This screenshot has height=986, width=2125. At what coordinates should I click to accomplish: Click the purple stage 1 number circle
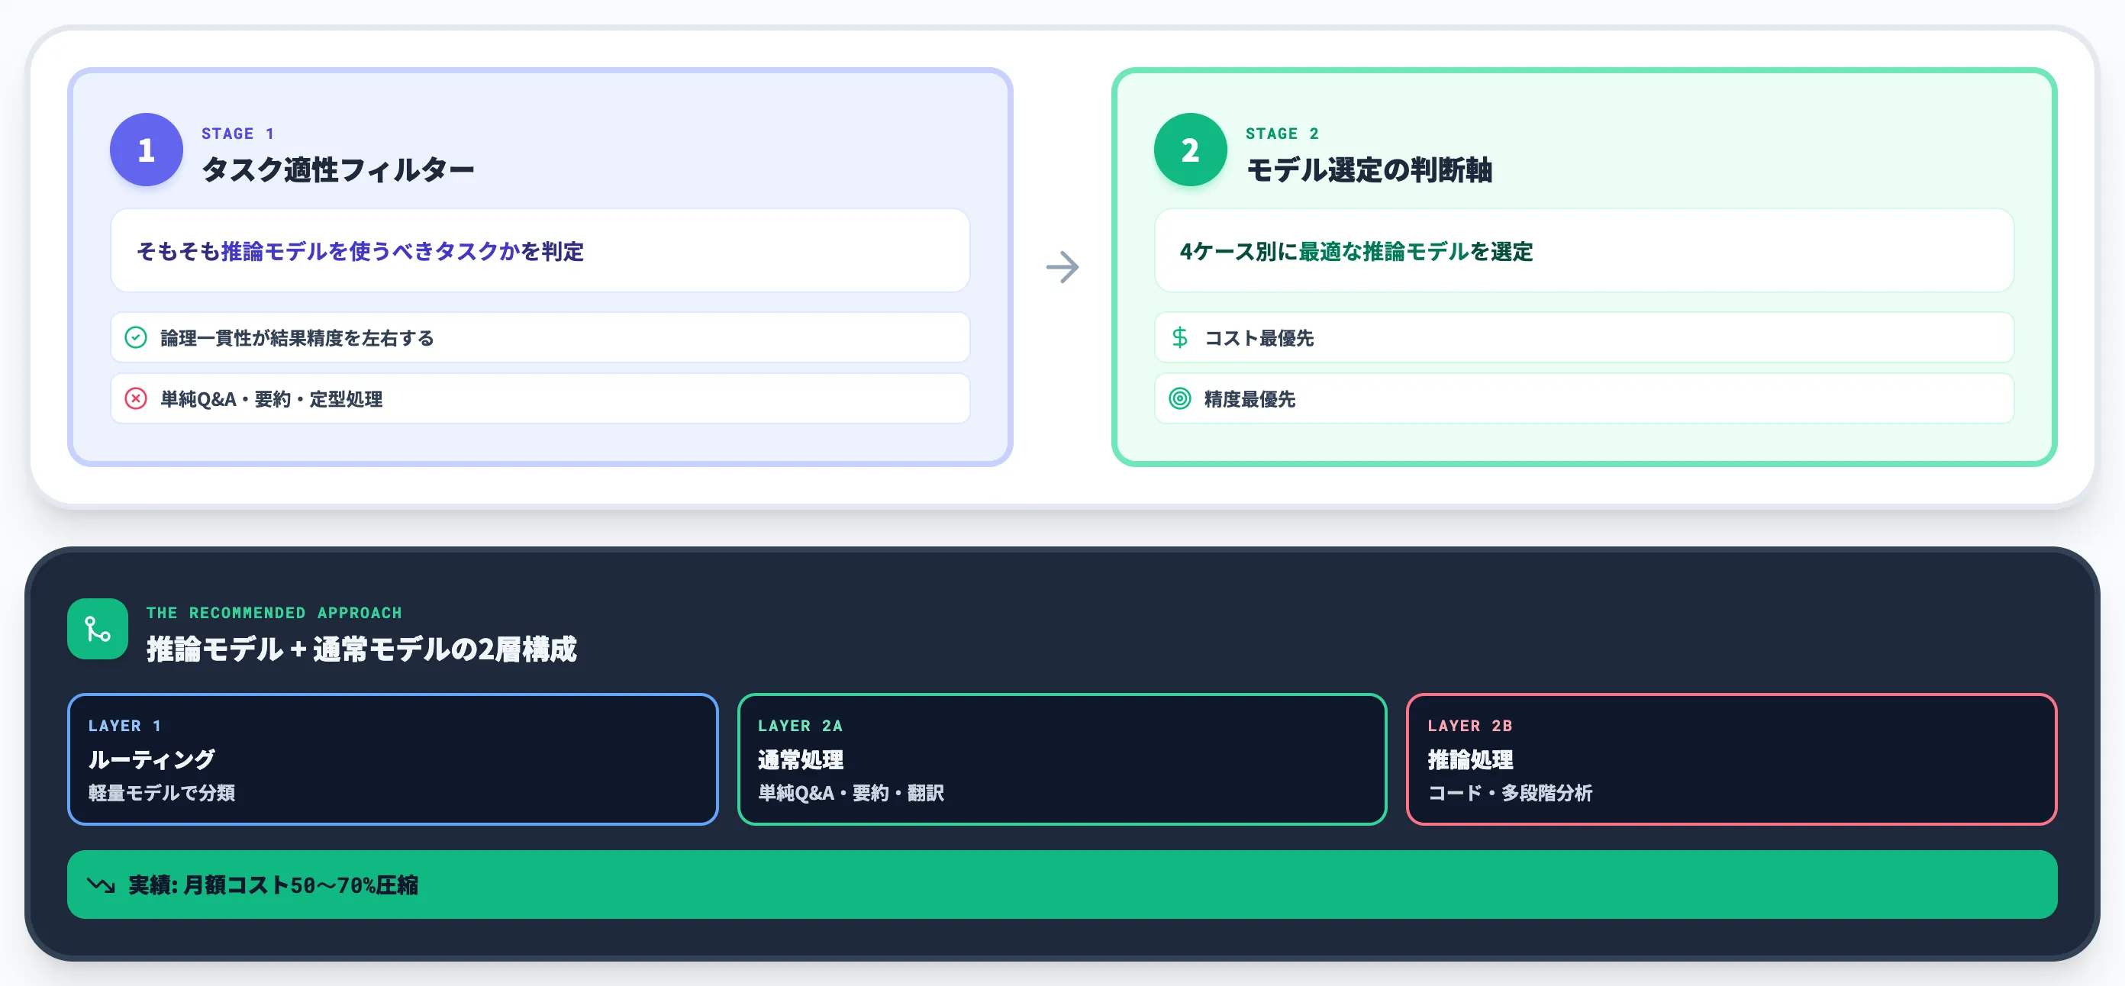coord(146,150)
